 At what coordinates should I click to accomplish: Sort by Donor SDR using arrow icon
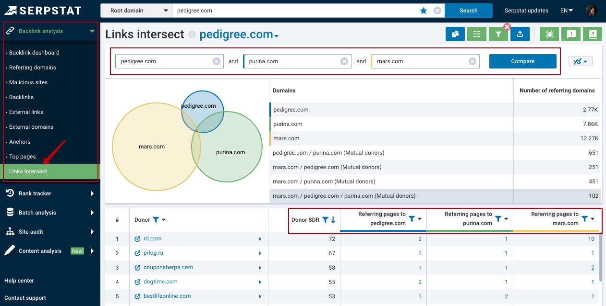[333, 220]
